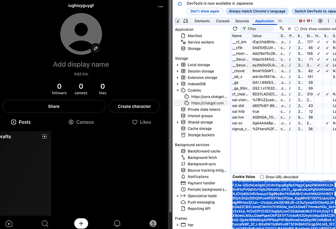Open Reporting API

199,209
